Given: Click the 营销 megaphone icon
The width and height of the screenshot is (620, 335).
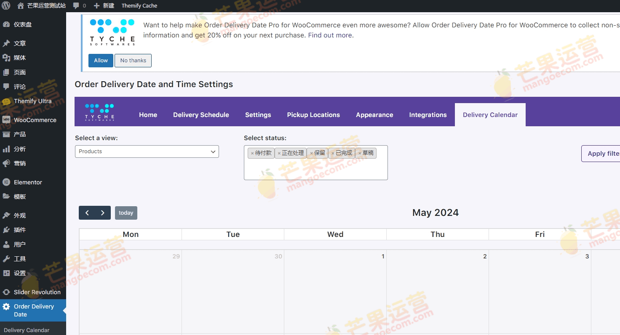Looking at the screenshot, I should point(6,163).
